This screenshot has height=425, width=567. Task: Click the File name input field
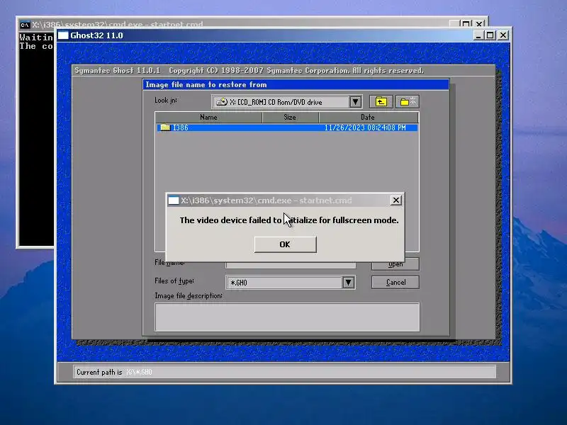291,265
